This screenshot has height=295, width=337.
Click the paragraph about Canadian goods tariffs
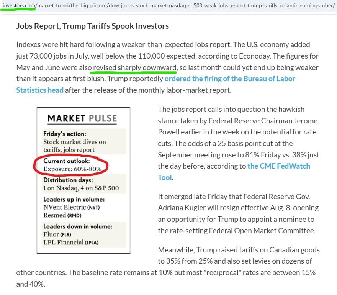168,267
